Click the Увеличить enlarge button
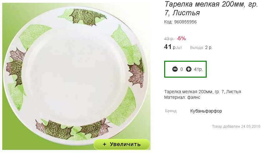The width and height of the screenshot is (261, 153). click(122, 144)
